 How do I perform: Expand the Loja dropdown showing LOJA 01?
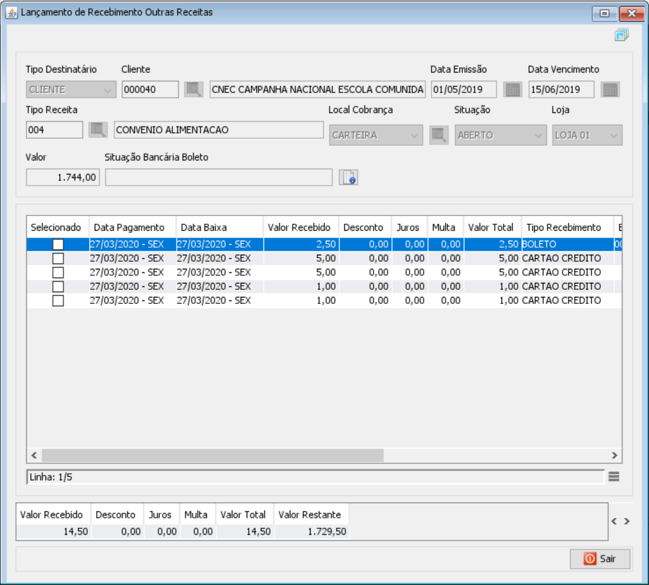[x=587, y=135]
